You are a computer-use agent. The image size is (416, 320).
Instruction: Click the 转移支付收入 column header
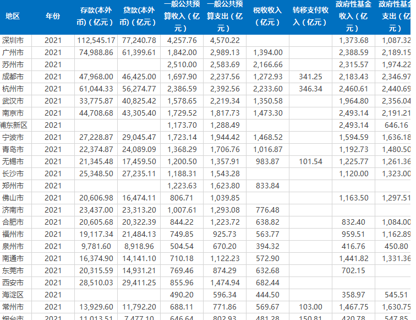[310, 17]
